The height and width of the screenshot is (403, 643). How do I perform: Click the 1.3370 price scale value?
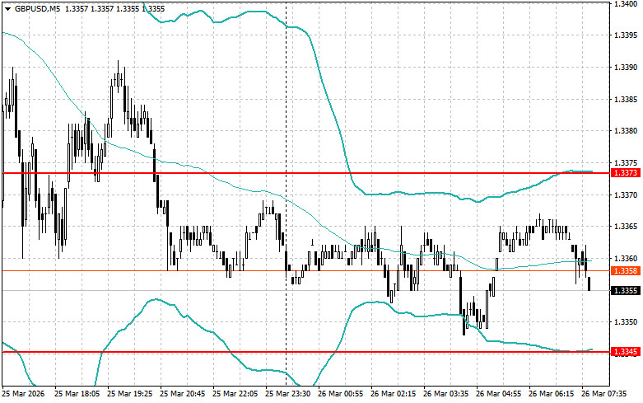click(x=626, y=195)
